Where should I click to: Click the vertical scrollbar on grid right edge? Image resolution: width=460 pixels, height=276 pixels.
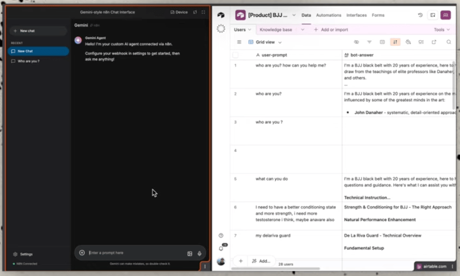[454, 85]
